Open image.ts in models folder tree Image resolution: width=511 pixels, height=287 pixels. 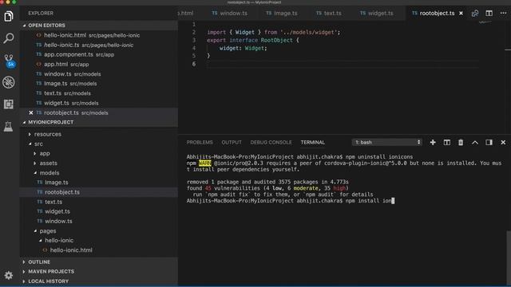point(99,183)
